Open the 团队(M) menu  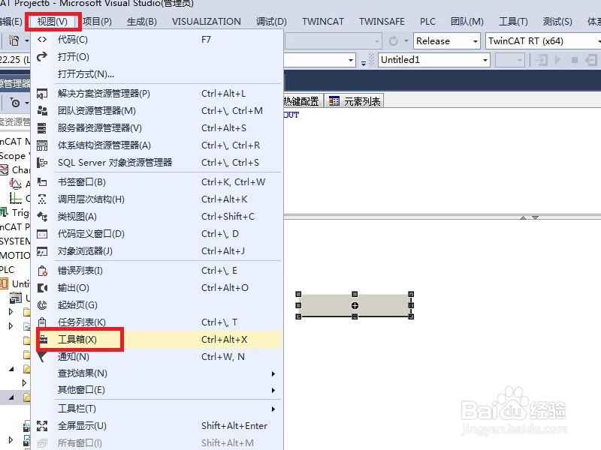[467, 22]
